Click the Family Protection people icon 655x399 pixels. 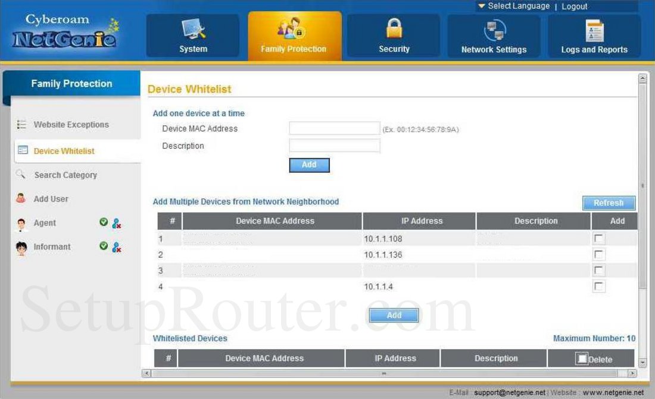point(291,28)
